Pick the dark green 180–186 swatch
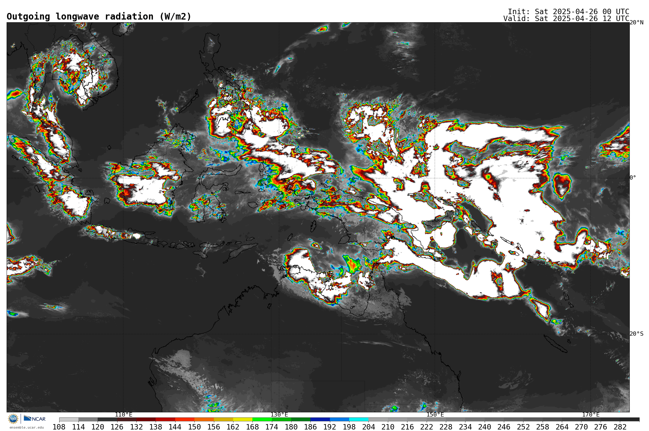Image resolution: width=649 pixels, height=431 pixels. (301, 420)
